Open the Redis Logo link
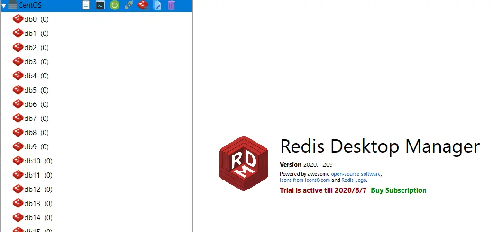The height and width of the screenshot is (232, 493). (x=354, y=180)
